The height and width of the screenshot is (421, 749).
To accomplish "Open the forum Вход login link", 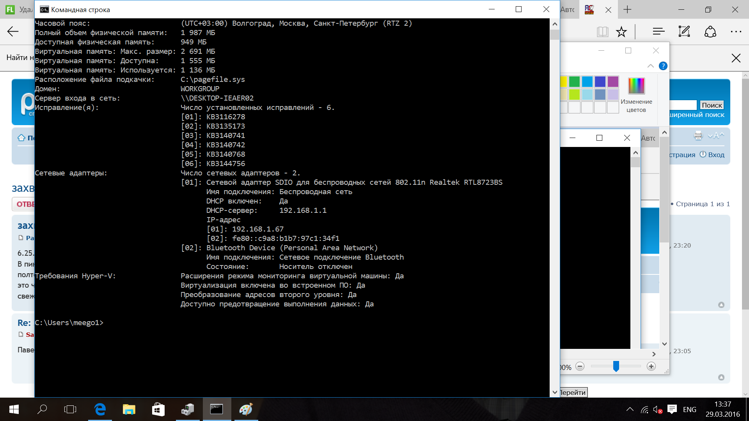I will tap(712, 155).
